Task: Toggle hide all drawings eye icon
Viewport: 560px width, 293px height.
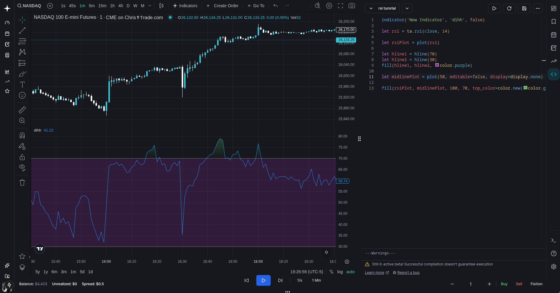Action: click(22, 167)
